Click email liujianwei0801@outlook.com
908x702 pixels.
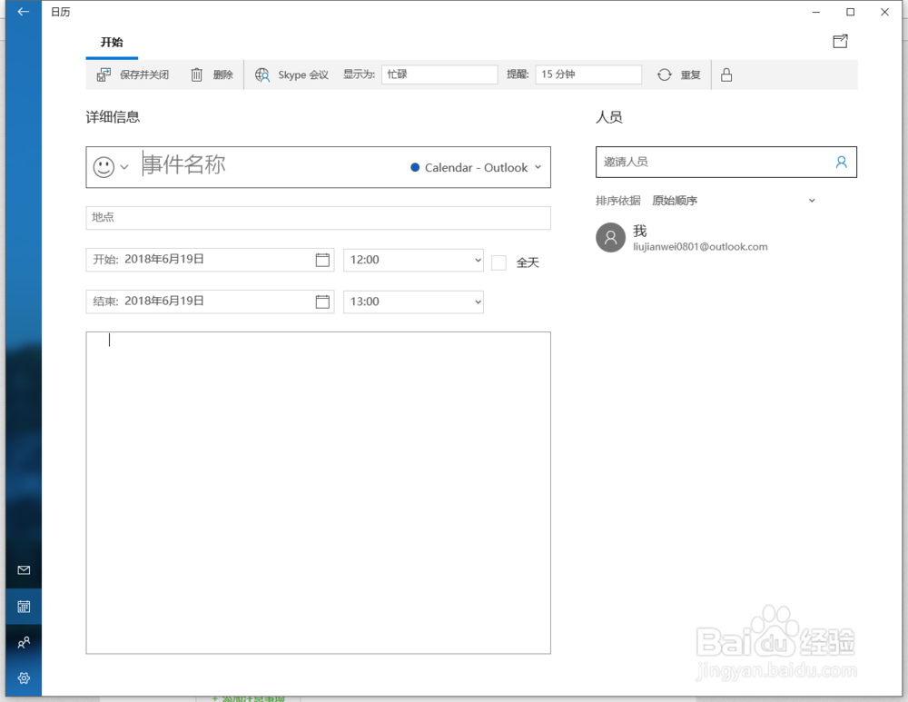pos(700,247)
